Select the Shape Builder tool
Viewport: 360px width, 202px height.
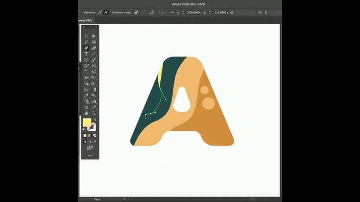point(86,84)
